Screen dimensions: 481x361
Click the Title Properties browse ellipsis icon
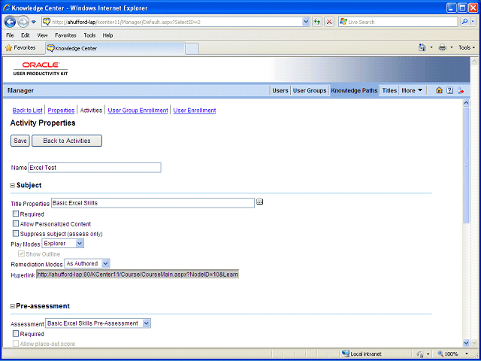click(x=260, y=202)
